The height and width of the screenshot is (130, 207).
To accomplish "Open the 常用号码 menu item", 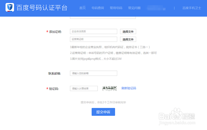I will (x=116, y=8).
